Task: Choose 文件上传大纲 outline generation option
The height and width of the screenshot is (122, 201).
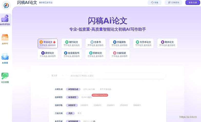Action: click(89, 89)
